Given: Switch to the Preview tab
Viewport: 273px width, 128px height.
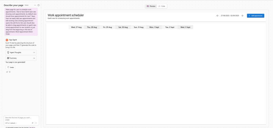Looking at the screenshot, I should coord(151,6).
